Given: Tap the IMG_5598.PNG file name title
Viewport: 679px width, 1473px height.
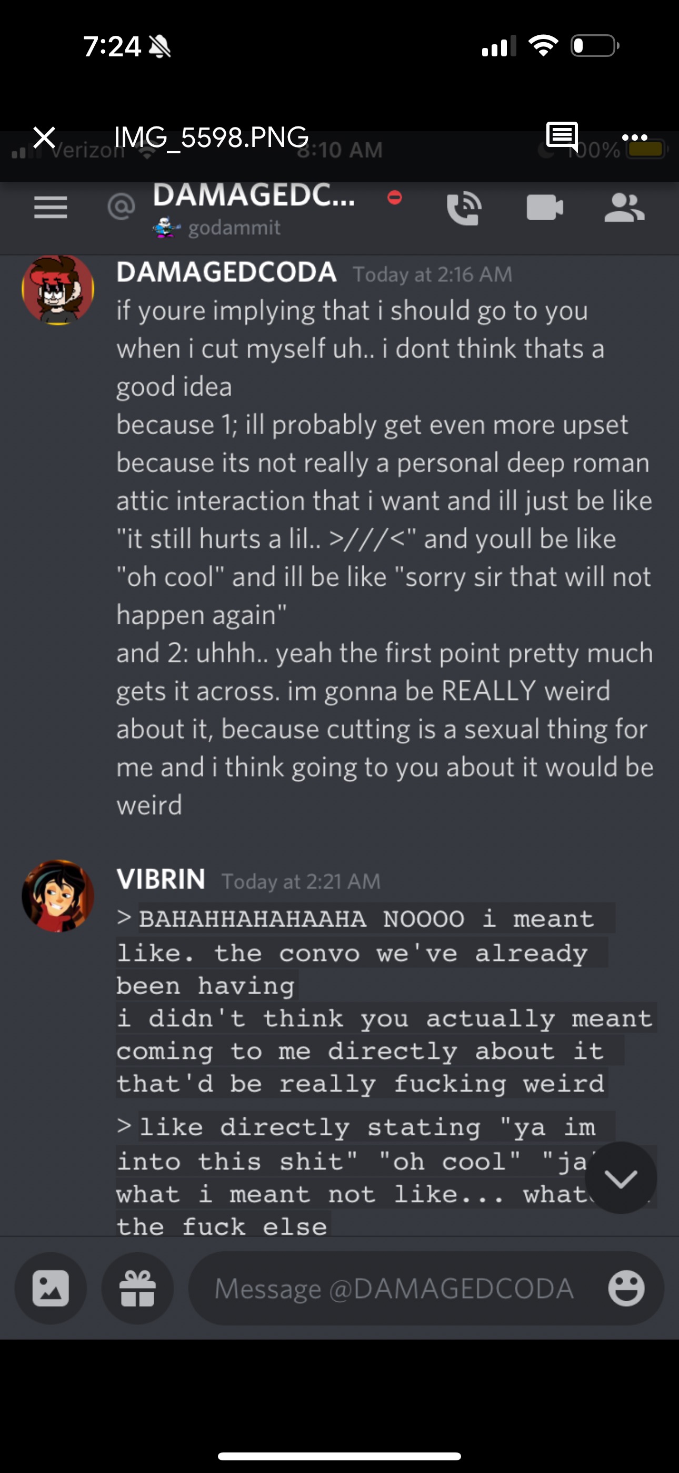Looking at the screenshot, I should point(212,137).
